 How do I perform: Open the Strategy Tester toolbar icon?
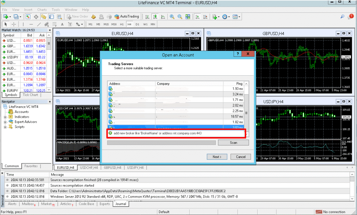point(59,17)
